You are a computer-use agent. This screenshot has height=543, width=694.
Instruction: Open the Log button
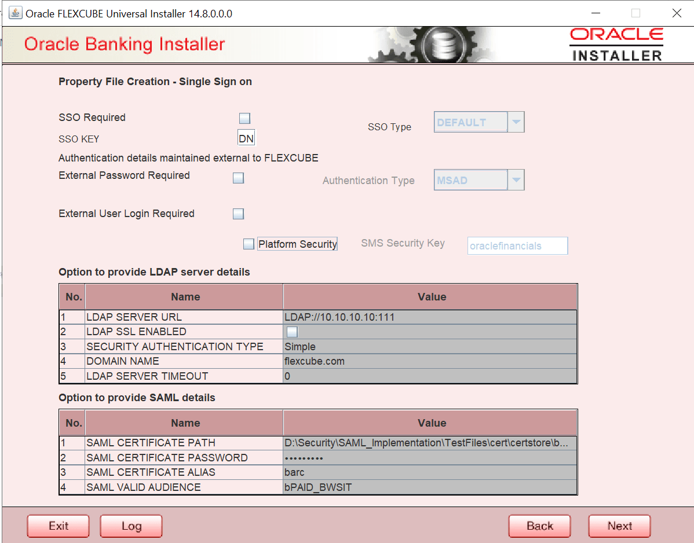click(x=132, y=526)
